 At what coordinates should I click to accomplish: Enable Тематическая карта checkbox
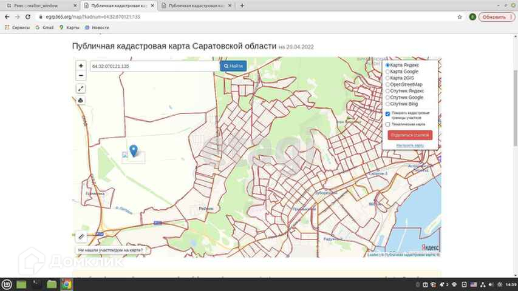(x=388, y=124)
